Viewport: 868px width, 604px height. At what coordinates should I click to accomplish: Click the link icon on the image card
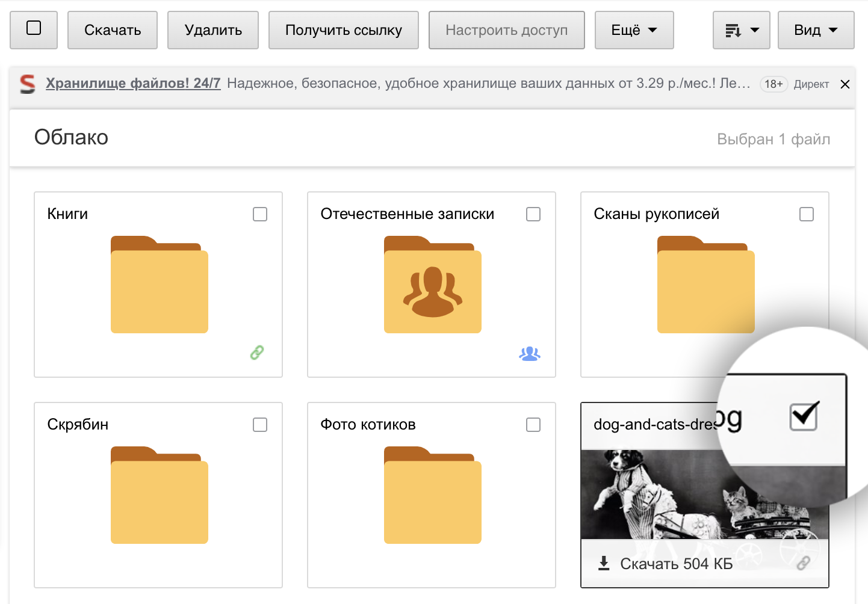tap(804, 563)
